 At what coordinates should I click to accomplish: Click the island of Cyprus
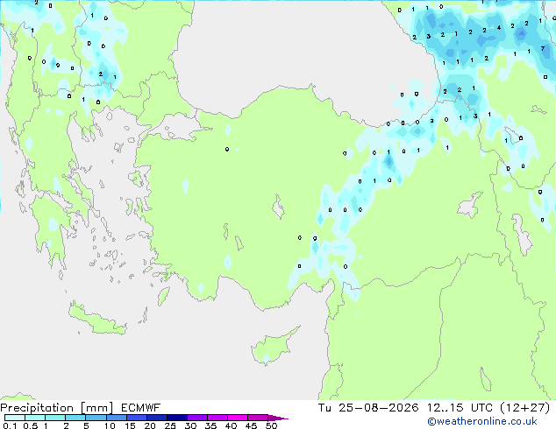click(x=273, y=345)
